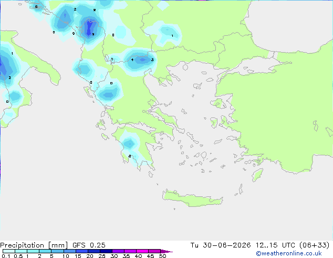Click the legend value '0.1'

pos(6,256)
